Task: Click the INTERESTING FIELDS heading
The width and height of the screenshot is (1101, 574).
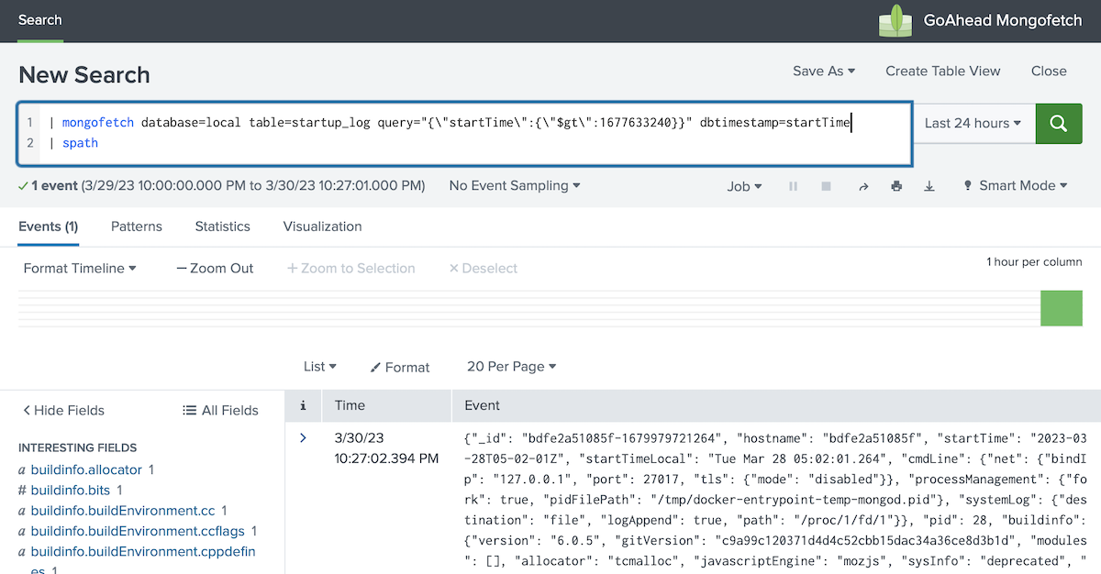Action: click(78, 448)
